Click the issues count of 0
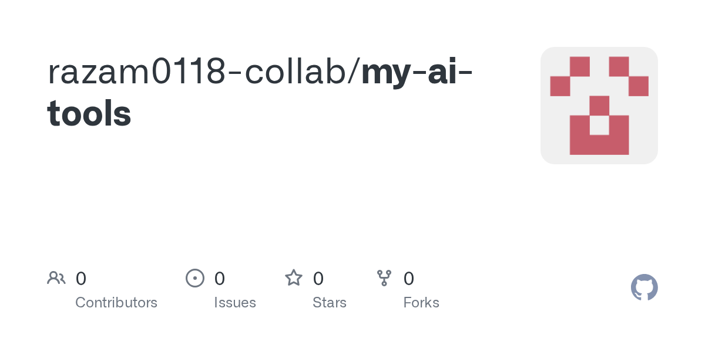 click(x=220, y=278)
